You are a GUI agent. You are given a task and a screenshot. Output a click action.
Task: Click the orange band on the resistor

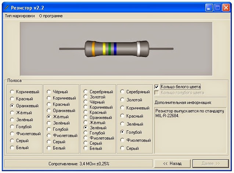coord(93,49)
